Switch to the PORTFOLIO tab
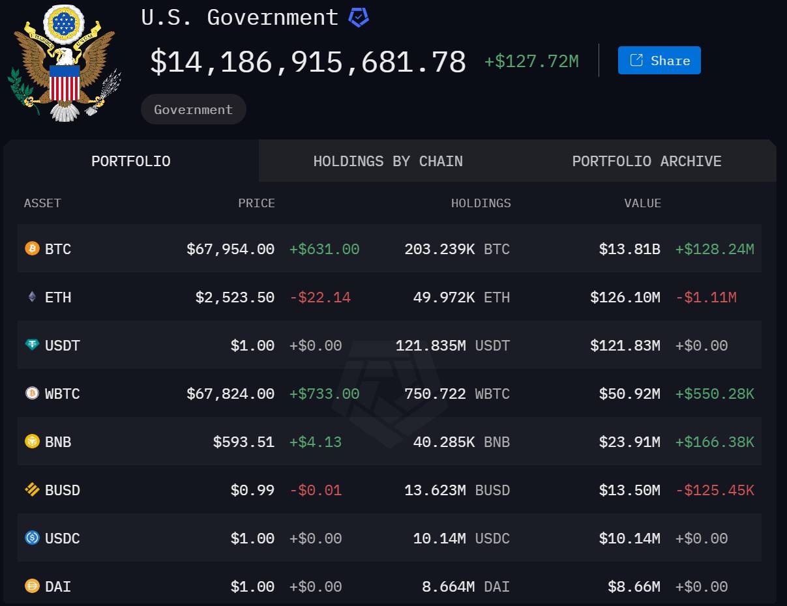This screenshot has width=787, height=606. coord(131,161)
